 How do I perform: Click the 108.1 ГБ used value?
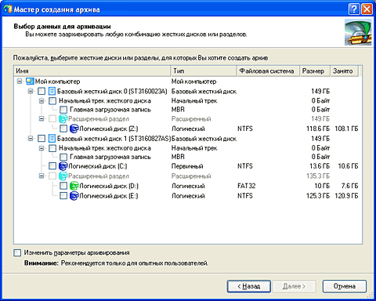[346, 129]
